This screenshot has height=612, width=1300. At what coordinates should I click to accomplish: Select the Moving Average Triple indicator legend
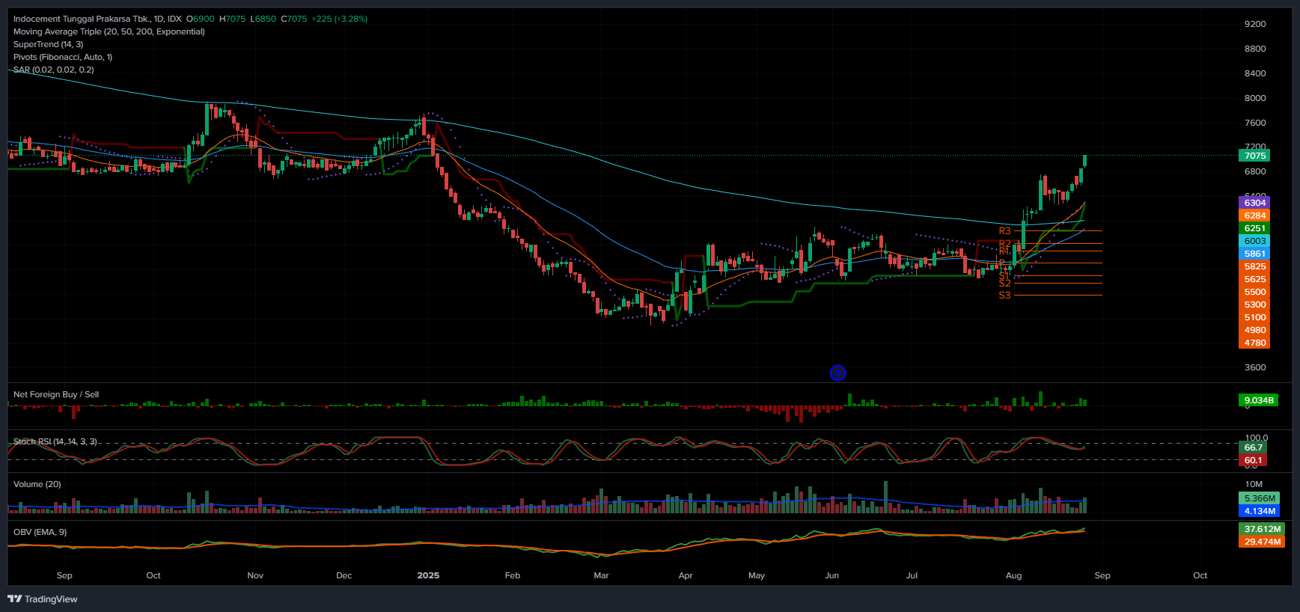pos(109,31)
